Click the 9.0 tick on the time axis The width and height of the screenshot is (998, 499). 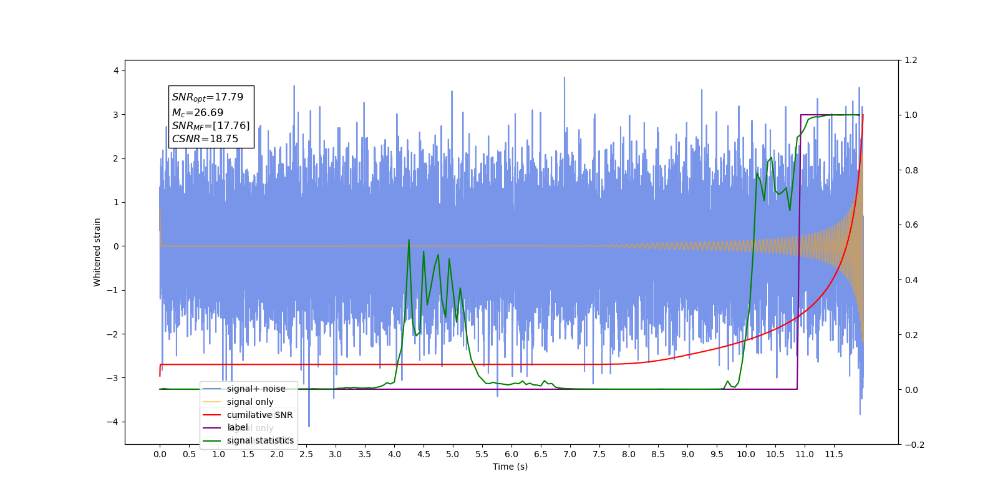pos(687,454)
